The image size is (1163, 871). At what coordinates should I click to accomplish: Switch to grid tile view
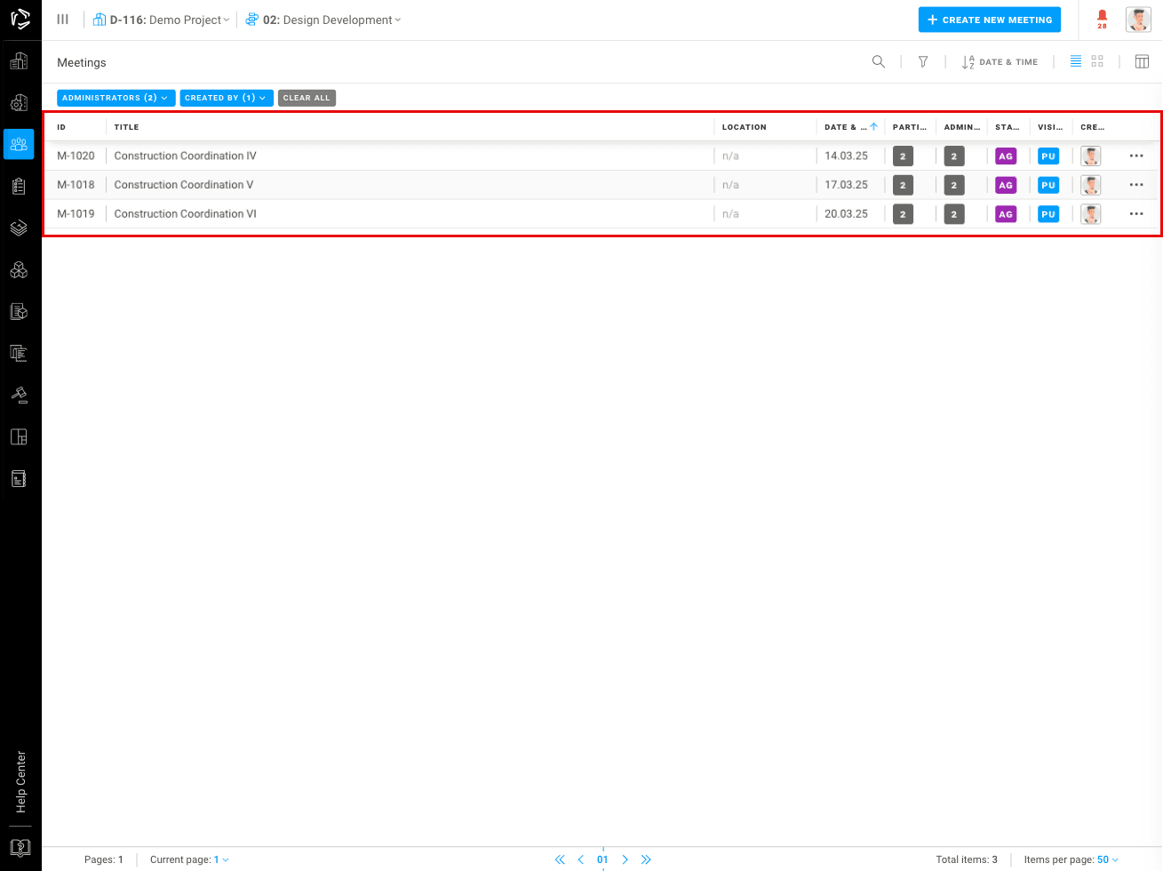1097,62
